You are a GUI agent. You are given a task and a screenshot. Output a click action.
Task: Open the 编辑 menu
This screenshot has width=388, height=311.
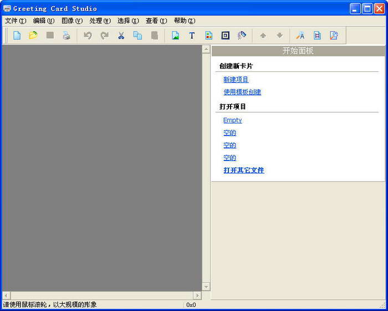click(x=44, y=21)
